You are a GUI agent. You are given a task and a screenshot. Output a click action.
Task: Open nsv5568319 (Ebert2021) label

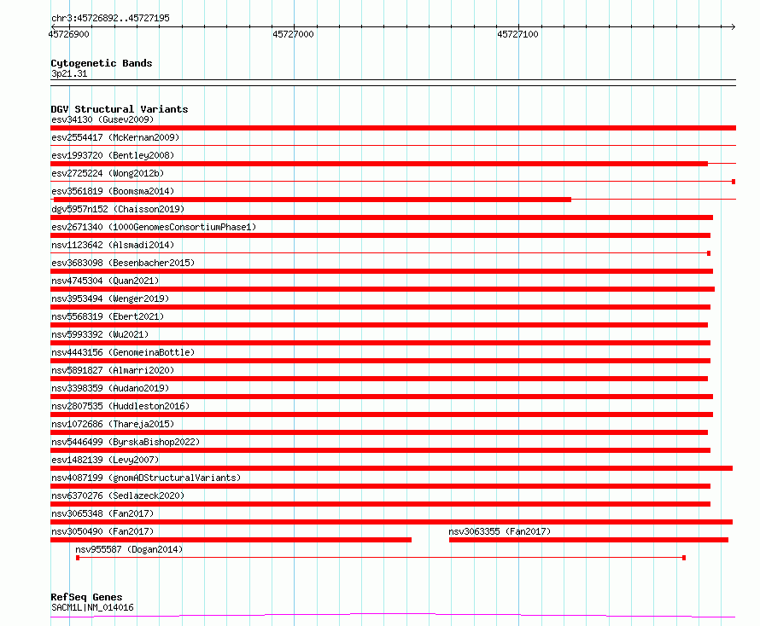[x=108, y=316]
